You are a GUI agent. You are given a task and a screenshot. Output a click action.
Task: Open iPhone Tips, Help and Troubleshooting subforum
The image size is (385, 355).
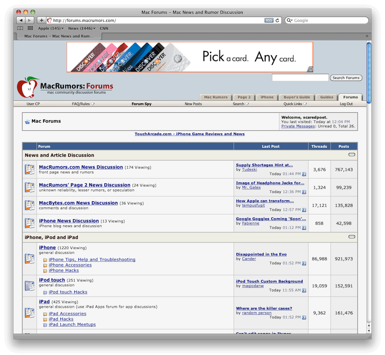click(x=92, y=259)
